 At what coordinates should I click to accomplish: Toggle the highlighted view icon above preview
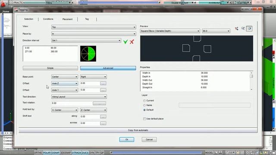[x=249, y=28]
